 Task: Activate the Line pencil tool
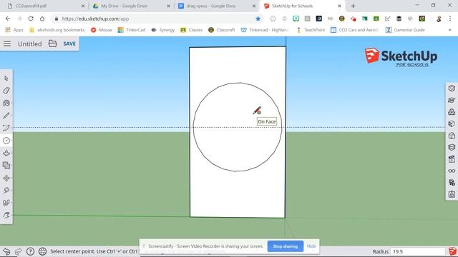tap(6, 116)
